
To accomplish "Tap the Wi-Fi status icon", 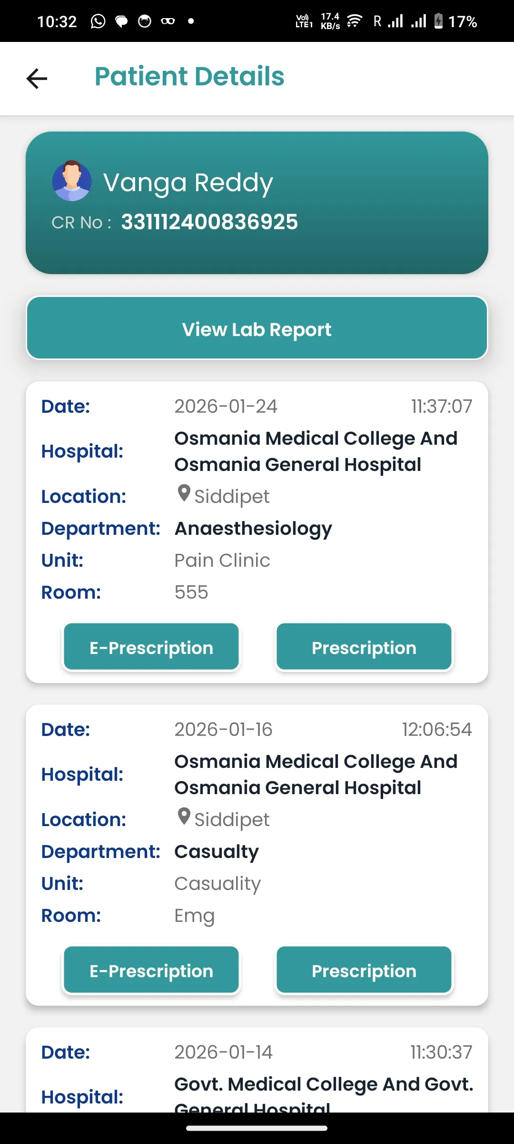I will coord(354,21).
